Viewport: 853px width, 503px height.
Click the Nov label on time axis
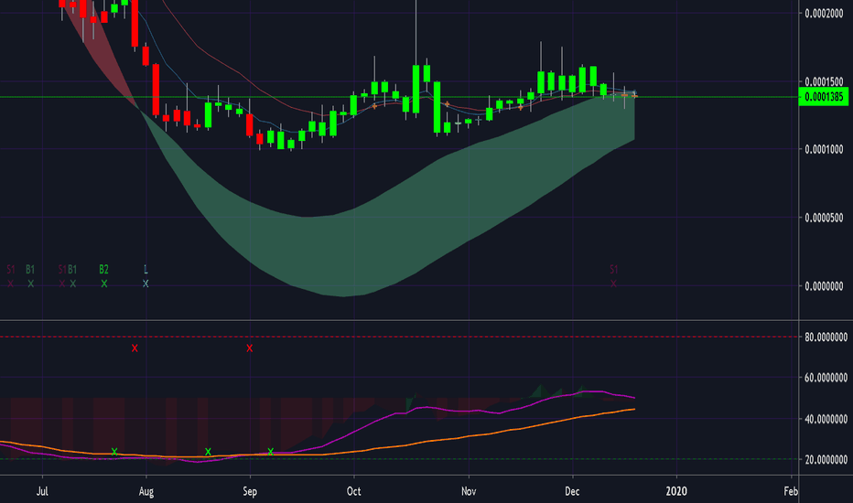tap(469, 492)
